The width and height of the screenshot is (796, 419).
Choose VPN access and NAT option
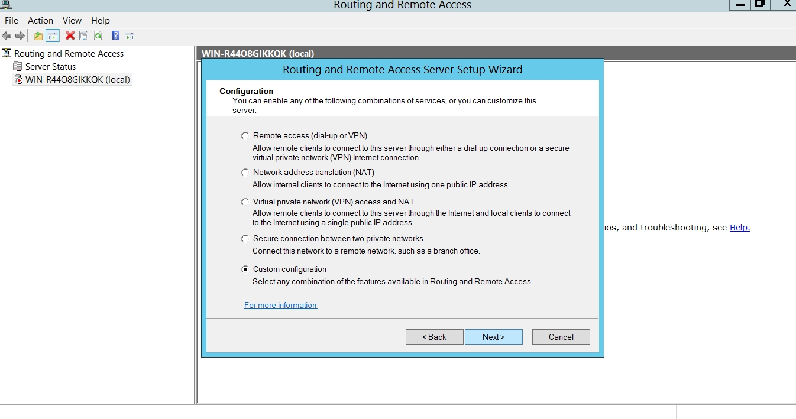[245, 202]
